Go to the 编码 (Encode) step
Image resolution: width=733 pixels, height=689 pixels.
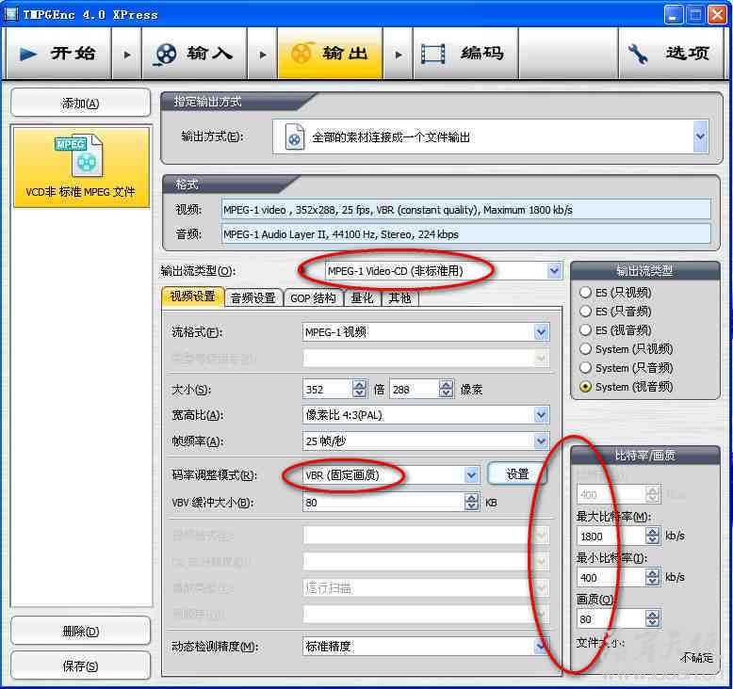tap(465, 54)
